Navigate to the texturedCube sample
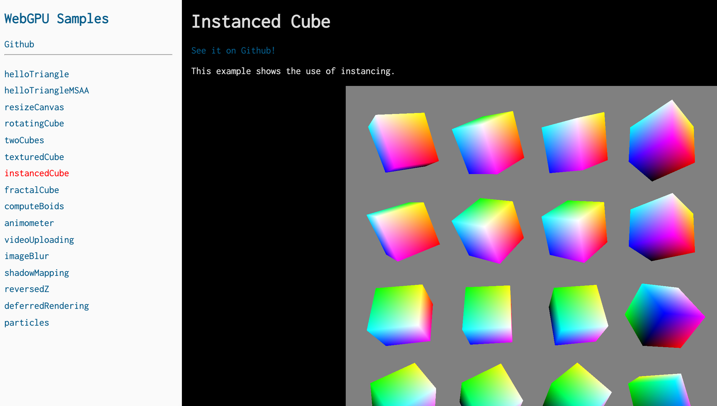 coord(34,157)
